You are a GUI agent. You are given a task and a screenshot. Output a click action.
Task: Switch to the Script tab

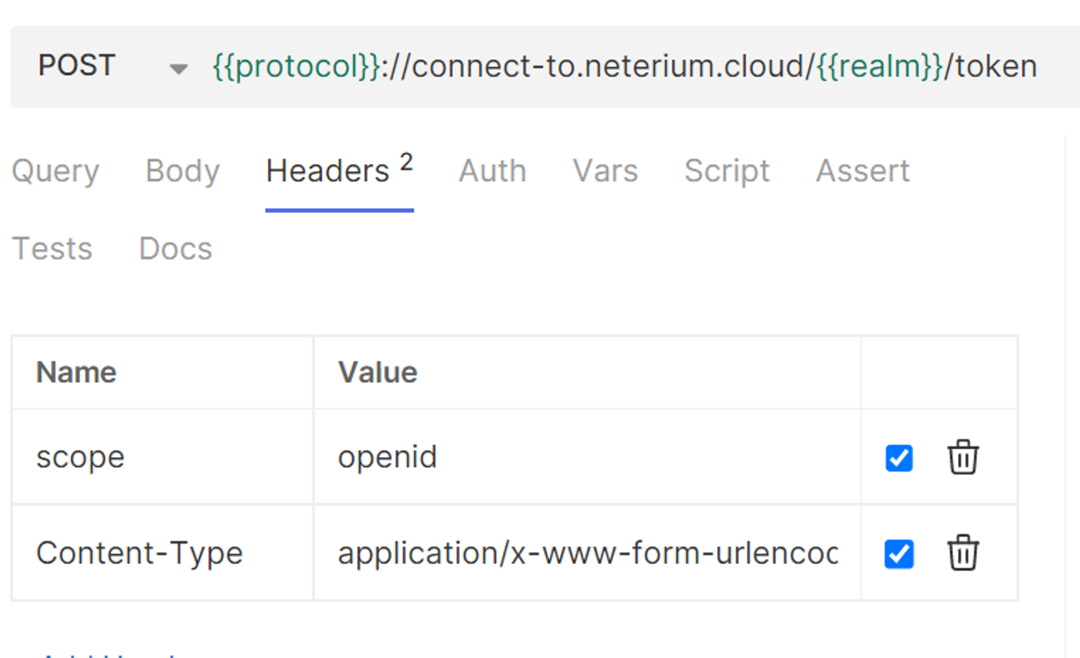[x=727, y=172]
